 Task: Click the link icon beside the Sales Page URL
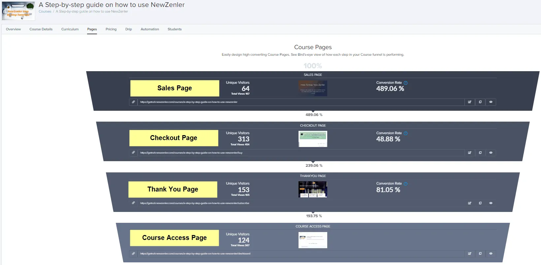133,102
